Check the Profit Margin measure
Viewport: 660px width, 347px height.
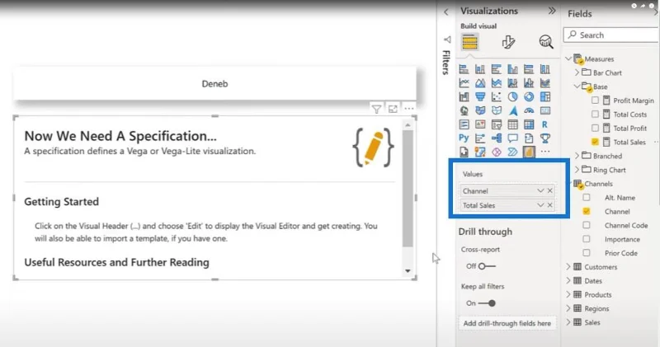pos(595,100)
